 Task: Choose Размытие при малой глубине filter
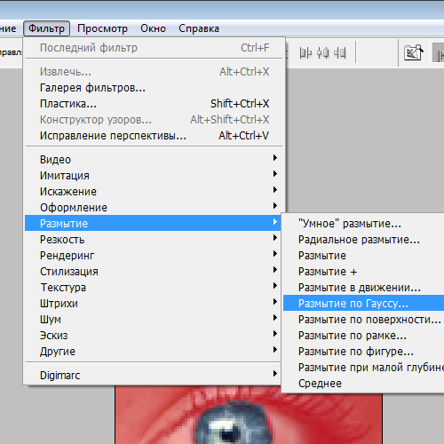click(x=363, y=368)
